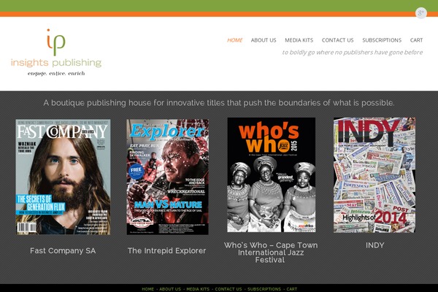
Task: Click The Intrepid Explorer title link
Action: (x=166, y=250)
